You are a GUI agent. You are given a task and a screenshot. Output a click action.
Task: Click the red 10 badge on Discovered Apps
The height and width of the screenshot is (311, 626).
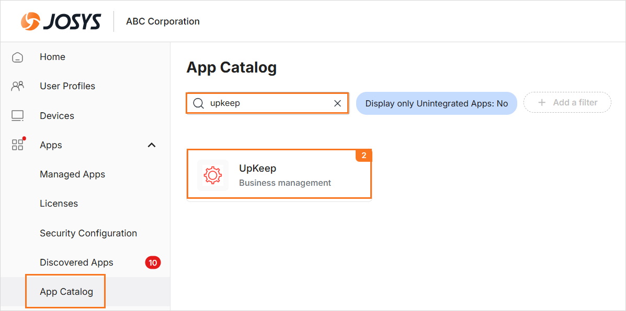153,263
